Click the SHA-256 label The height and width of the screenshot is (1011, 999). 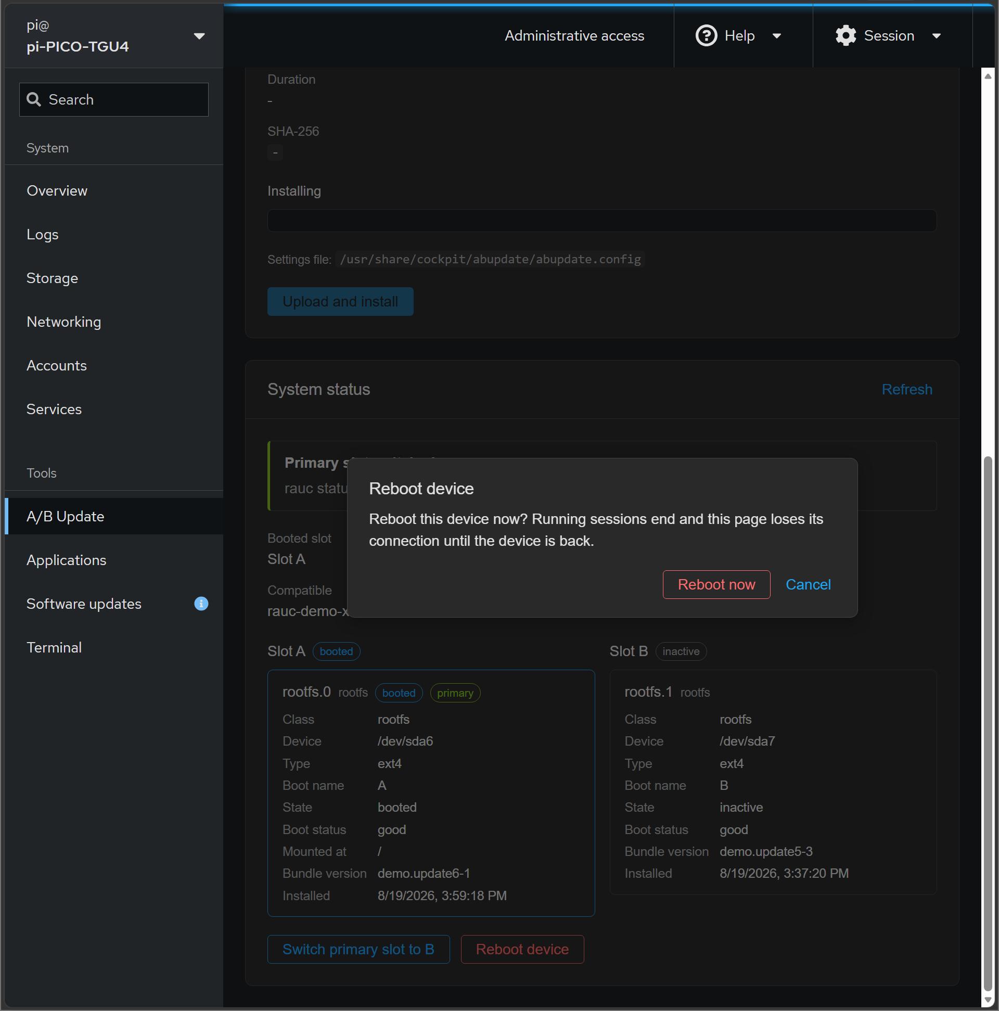(292, 131)
